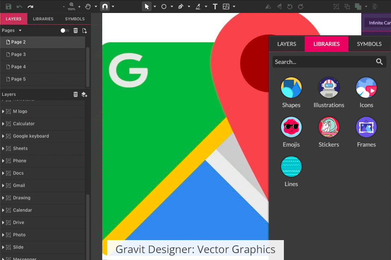The height and width of the screenshot is (260, 391).
Task: Click the Ungroup selection icon
Action: click(x=347, y=7)
